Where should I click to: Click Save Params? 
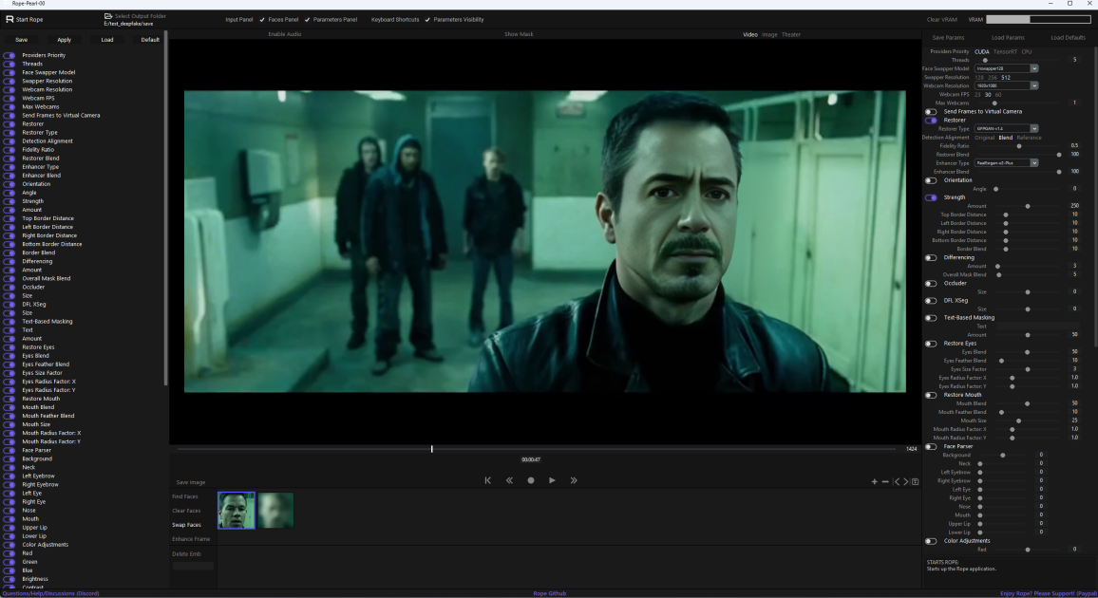pyautogui.click(x=948, y=38)
